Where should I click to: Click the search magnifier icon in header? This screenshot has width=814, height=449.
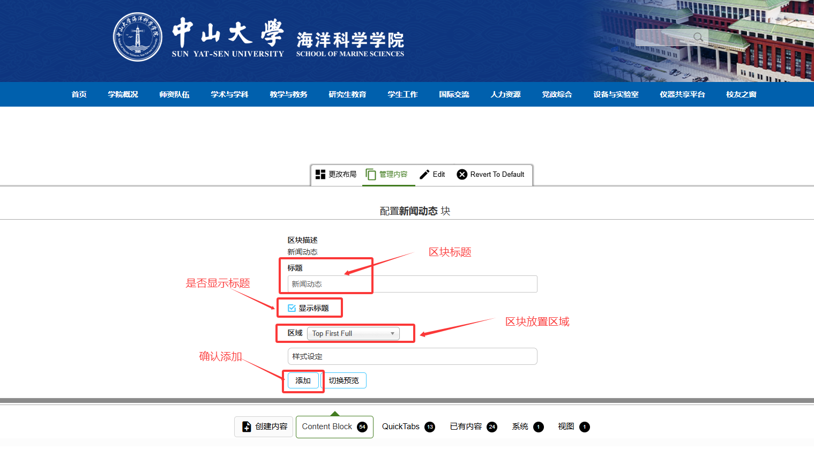point(698,37)
